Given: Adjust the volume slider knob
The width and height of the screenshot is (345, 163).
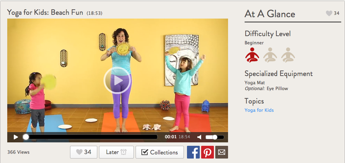Looking at the screenshot, I should click(215, 137).
